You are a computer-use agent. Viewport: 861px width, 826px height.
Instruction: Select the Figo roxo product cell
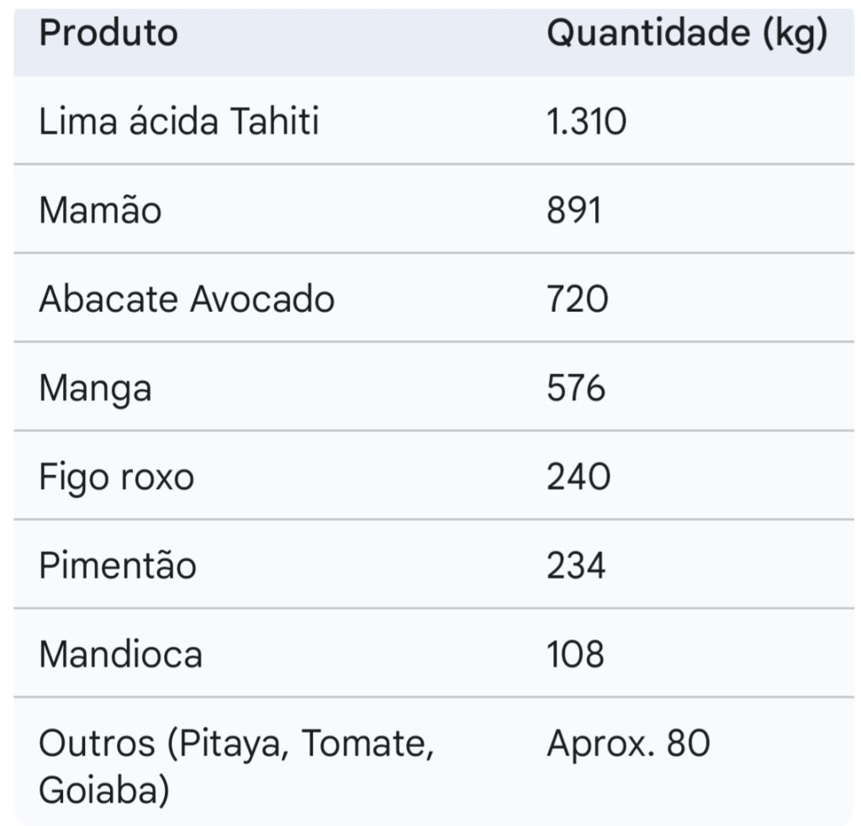tap(116, 478)
